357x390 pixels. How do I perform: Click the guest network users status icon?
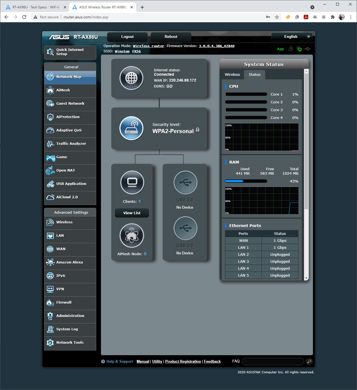[x=291, y=49]
